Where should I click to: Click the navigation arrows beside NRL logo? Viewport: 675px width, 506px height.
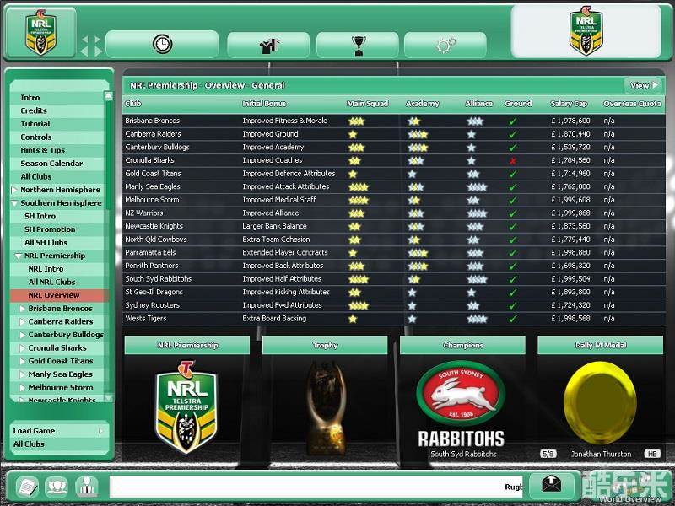click(90, 46)
